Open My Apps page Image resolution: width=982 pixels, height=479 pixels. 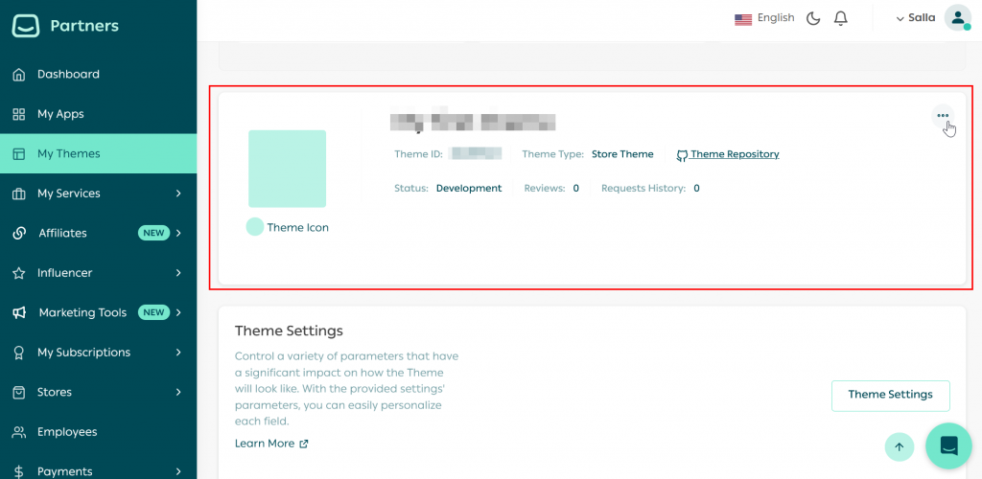tap(60, 114)
